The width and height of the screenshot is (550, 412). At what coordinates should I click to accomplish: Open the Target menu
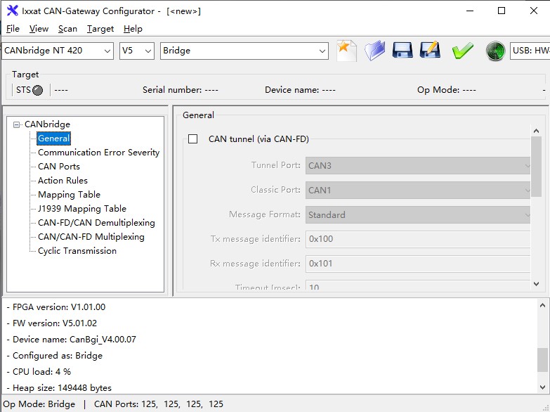[100, 29]
